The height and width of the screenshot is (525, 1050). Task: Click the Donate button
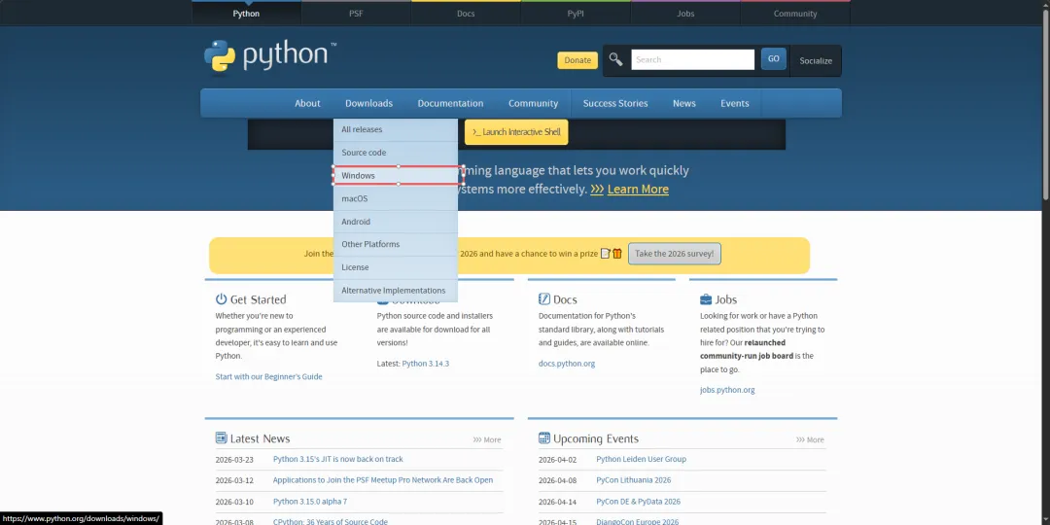[577, 60]
